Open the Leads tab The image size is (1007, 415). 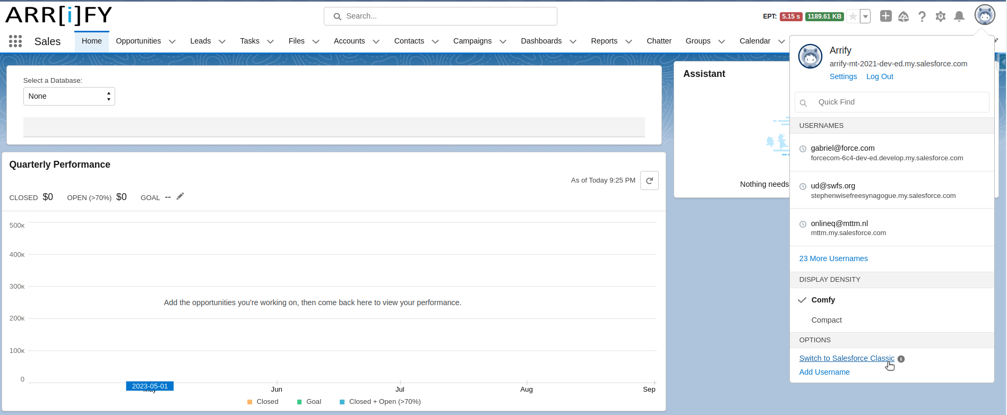tap(201, 41)
